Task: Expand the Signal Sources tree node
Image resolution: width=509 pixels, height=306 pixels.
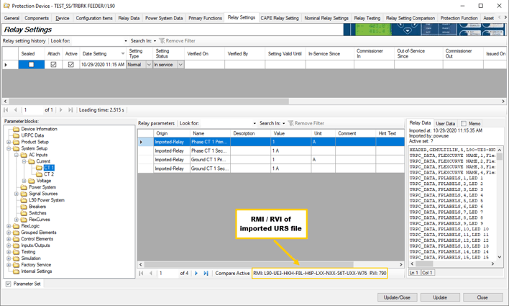Action: tap(17, 194)
